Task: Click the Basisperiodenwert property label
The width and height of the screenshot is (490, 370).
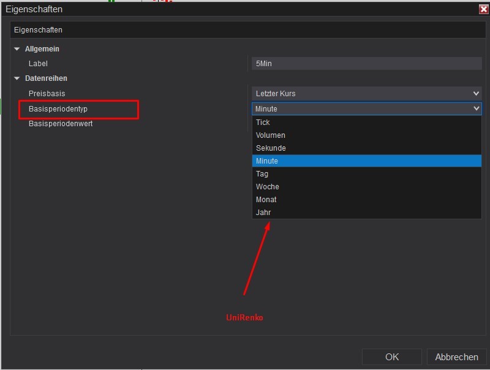Action: 61,124
